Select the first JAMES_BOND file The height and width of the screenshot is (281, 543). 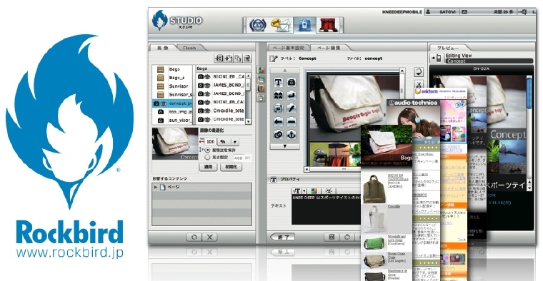(x=221, y=85)
